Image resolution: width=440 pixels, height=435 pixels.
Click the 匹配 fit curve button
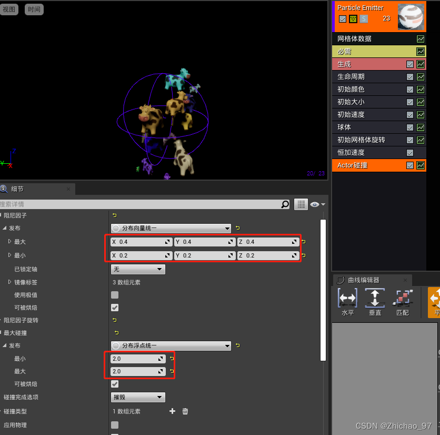pyautogui.click(x=403, y=302)
